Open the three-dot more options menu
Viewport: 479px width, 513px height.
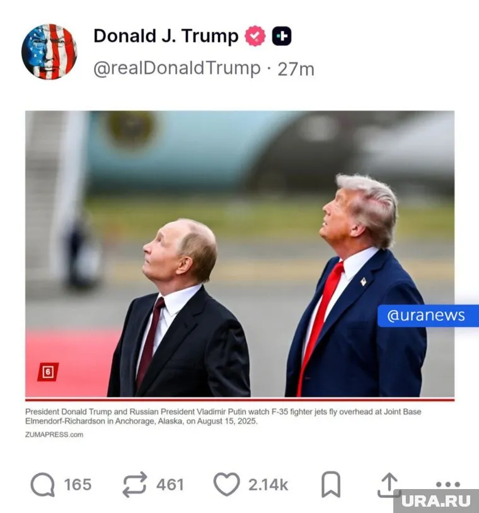(448, 484)
